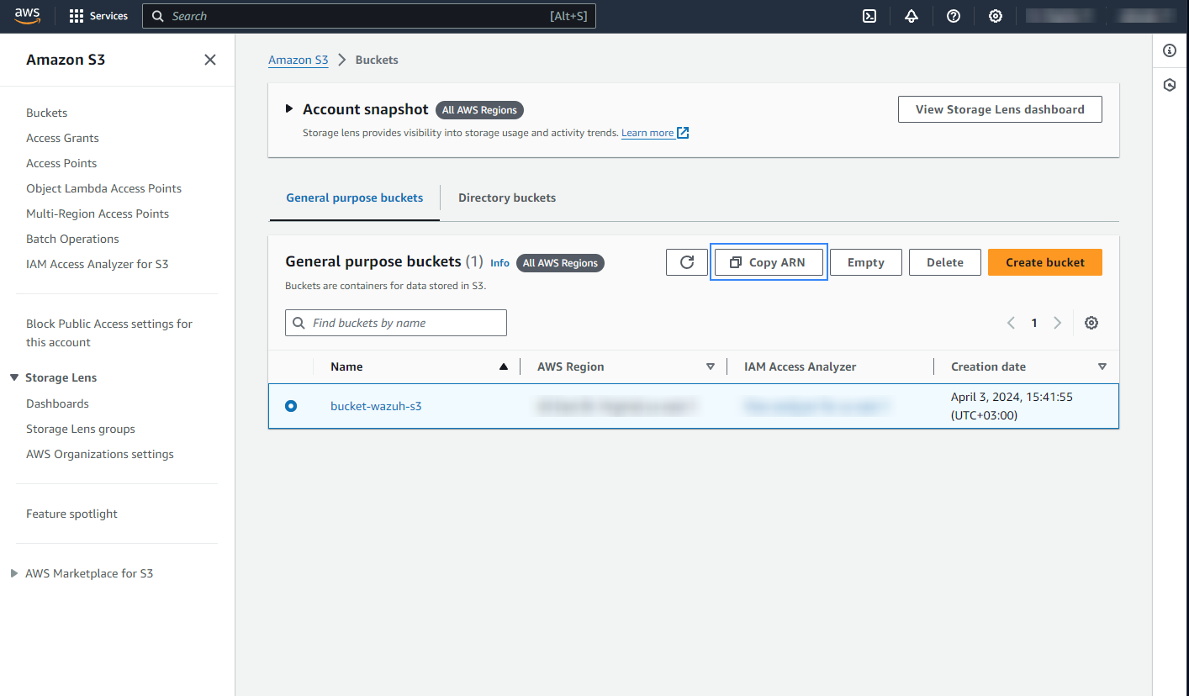Switch to the Directory buckets tab
This screenshot has width=1189, height=696.
pos(507,198)
